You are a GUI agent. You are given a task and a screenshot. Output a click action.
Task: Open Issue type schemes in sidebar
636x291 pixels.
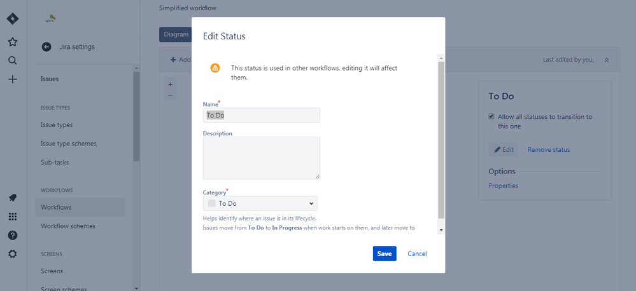point(69,144)
